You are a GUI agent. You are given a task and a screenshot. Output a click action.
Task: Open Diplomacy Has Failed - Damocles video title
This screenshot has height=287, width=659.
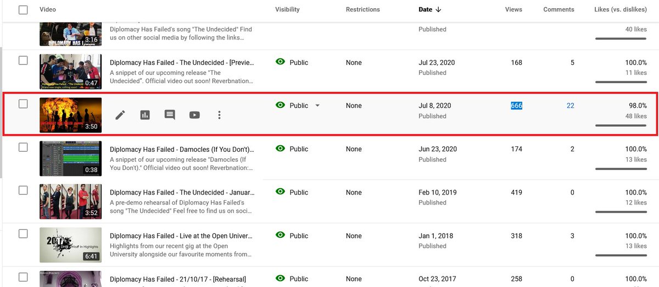[x=182, y=149]
